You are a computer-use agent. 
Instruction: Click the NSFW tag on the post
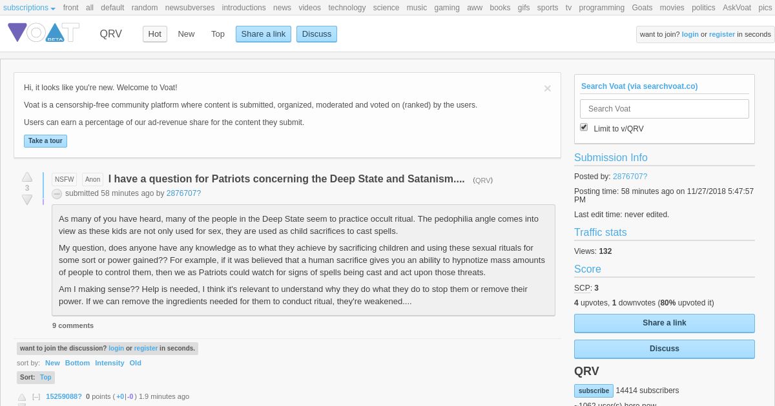click(x=64, y=180)
